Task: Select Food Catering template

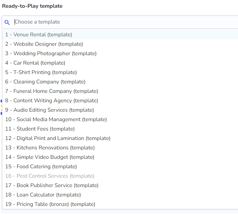Action: [x=120, y=167]
